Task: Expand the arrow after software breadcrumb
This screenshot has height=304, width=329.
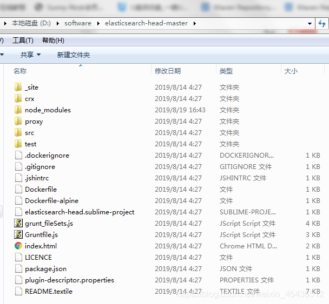Action: pos(98,23)
